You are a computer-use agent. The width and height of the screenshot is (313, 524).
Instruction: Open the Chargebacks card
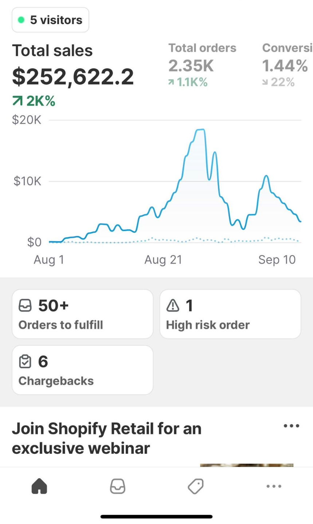point(82,370)
